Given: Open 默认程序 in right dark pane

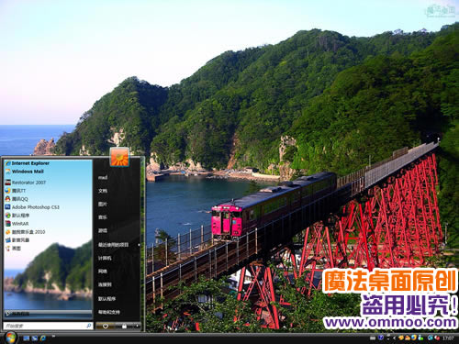Looking at the screenshot, I should [x=106, y=299].
